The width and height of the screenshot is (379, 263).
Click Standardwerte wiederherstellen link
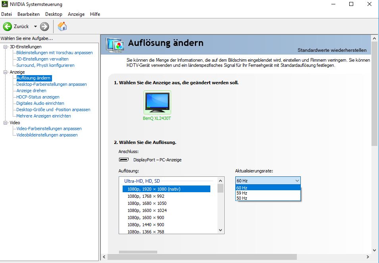click(332, 50)
